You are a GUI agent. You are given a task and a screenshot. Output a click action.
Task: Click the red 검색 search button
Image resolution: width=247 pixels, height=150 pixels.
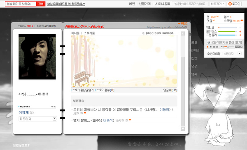[41, 4]
